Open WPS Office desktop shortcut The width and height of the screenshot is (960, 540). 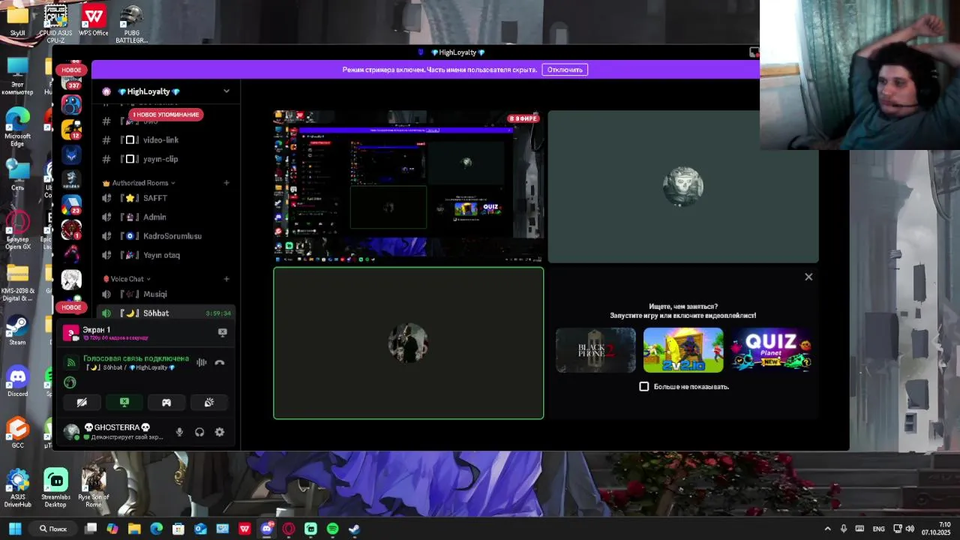point(94,20)
